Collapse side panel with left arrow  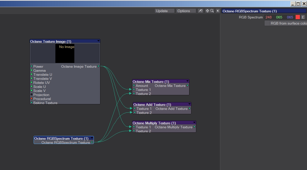click(x=217, y=11)
